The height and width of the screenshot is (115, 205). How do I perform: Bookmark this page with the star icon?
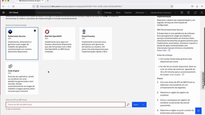pyautogui.click(x=172, y=6)
